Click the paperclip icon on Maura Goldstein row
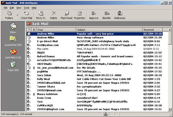Image resolution: width=173 pixels, height=117 pixels. pos(34,94)
